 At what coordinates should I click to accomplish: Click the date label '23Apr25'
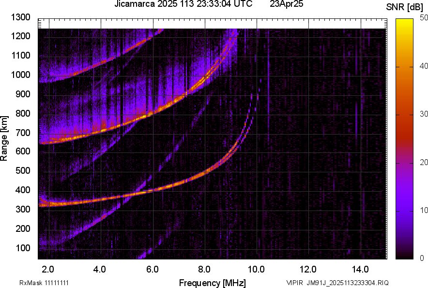pyautogui.click(x=286, y=4)
